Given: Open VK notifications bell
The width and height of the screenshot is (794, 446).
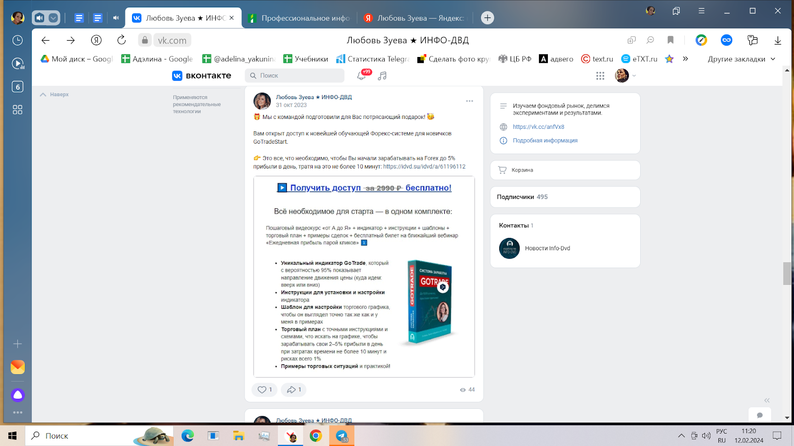Looking at the screenshot, I should [362, 75].
